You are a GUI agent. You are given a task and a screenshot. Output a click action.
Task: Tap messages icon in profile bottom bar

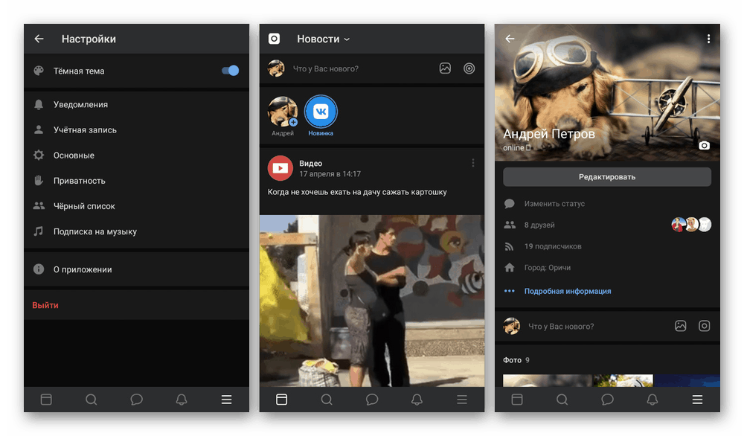click(607, 400)
